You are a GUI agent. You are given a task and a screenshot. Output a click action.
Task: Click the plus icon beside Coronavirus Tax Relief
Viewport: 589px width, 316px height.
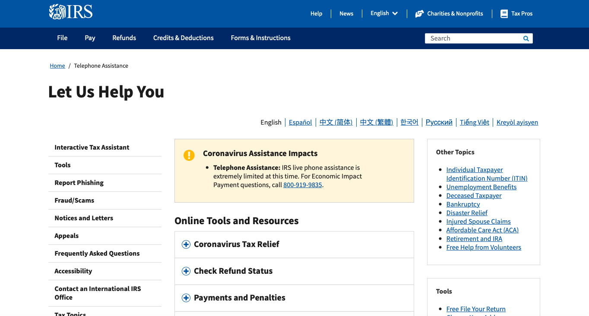(186, 244)
